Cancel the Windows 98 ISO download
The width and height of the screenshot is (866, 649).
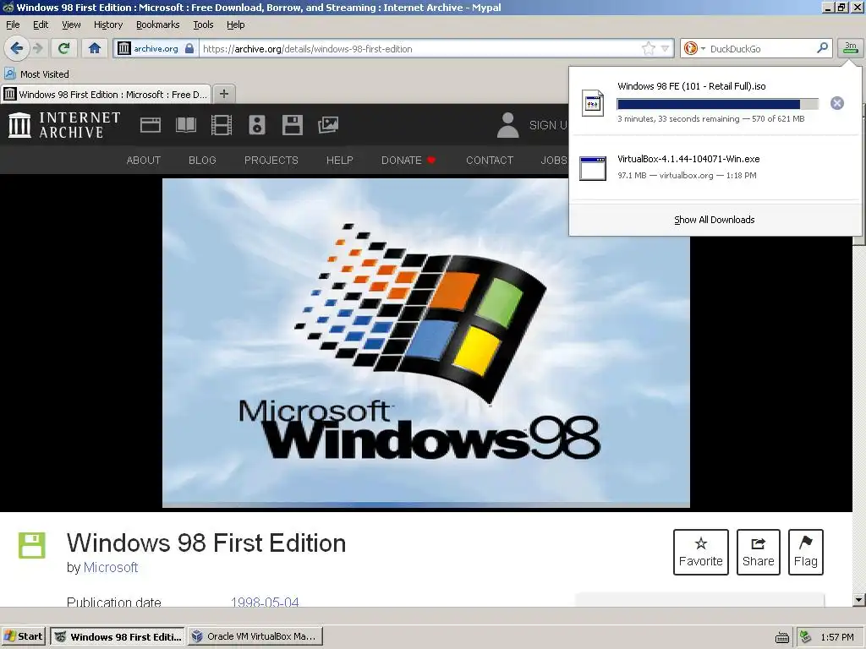[836, 103]
